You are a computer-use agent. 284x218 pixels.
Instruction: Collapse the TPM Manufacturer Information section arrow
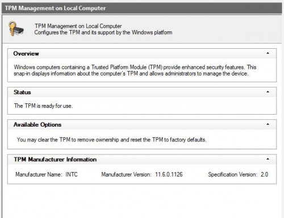click(x=268, y=159)
